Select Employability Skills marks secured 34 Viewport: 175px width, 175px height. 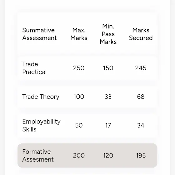click(141, 125)
